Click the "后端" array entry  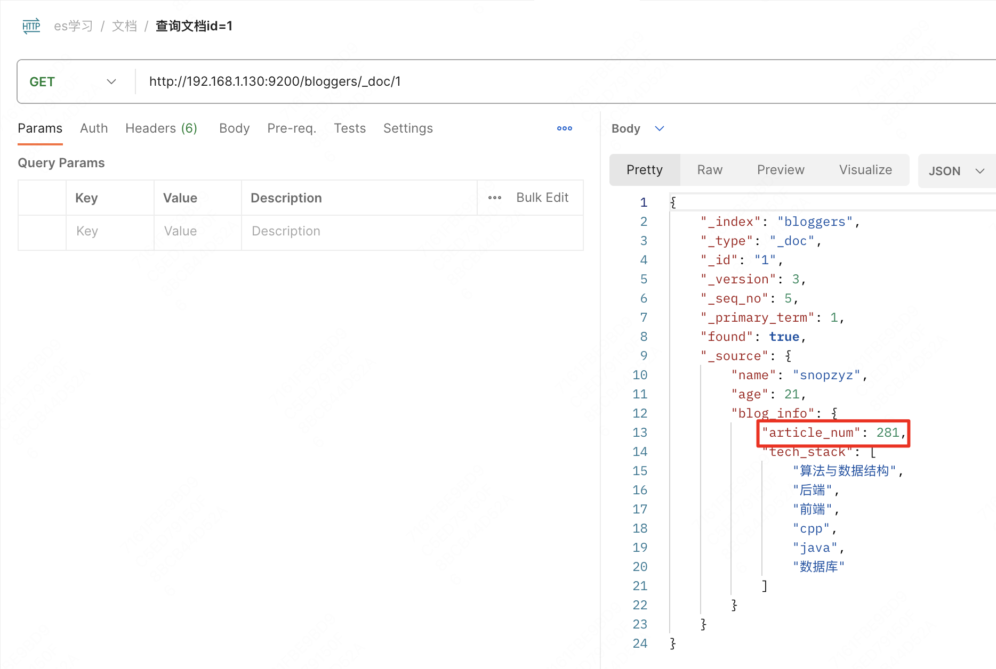click(x=816, y=490)
